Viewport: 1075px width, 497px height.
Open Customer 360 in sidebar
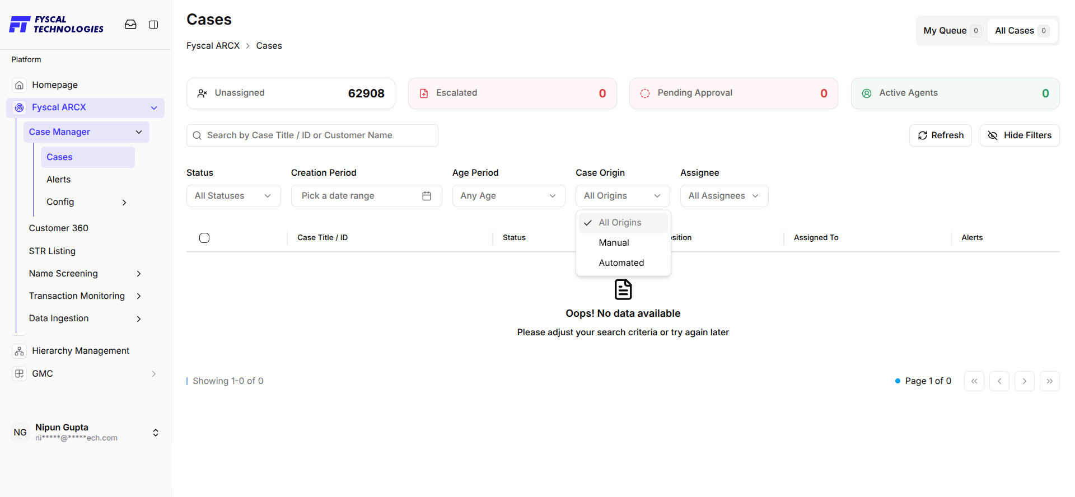coord(59,228)
